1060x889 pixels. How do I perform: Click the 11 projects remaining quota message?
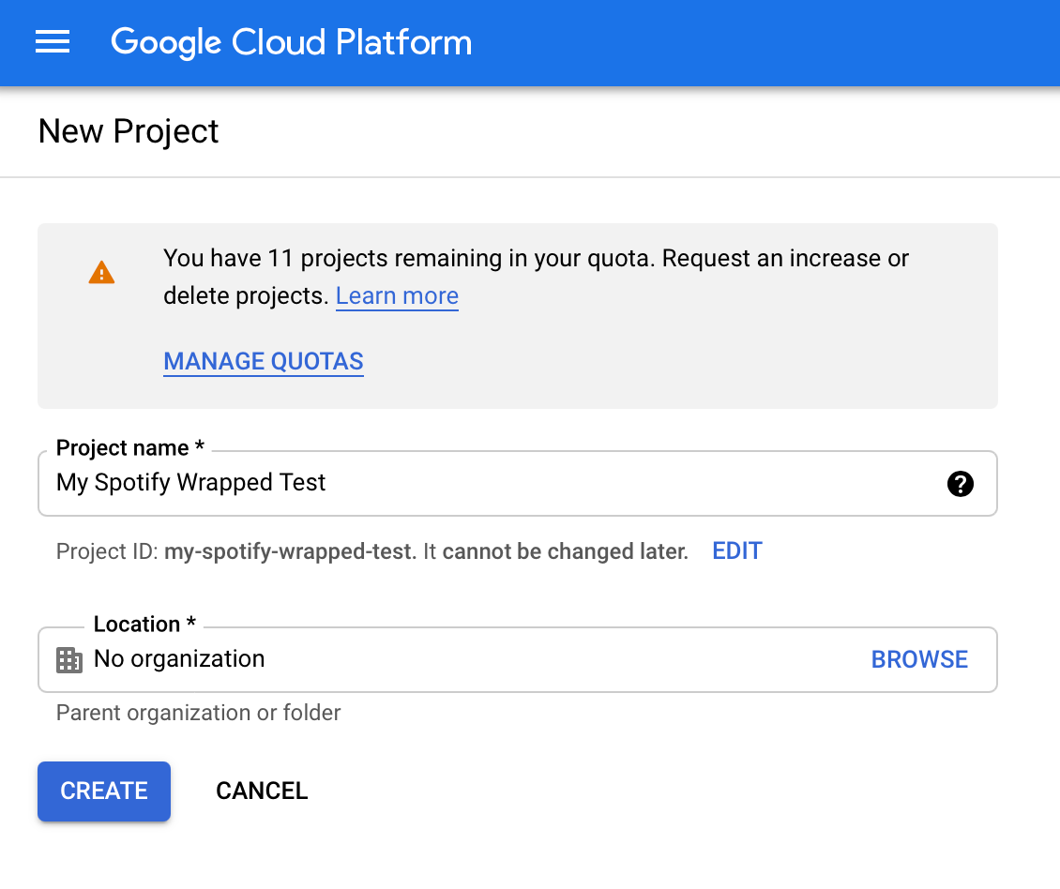coord(536,259)
